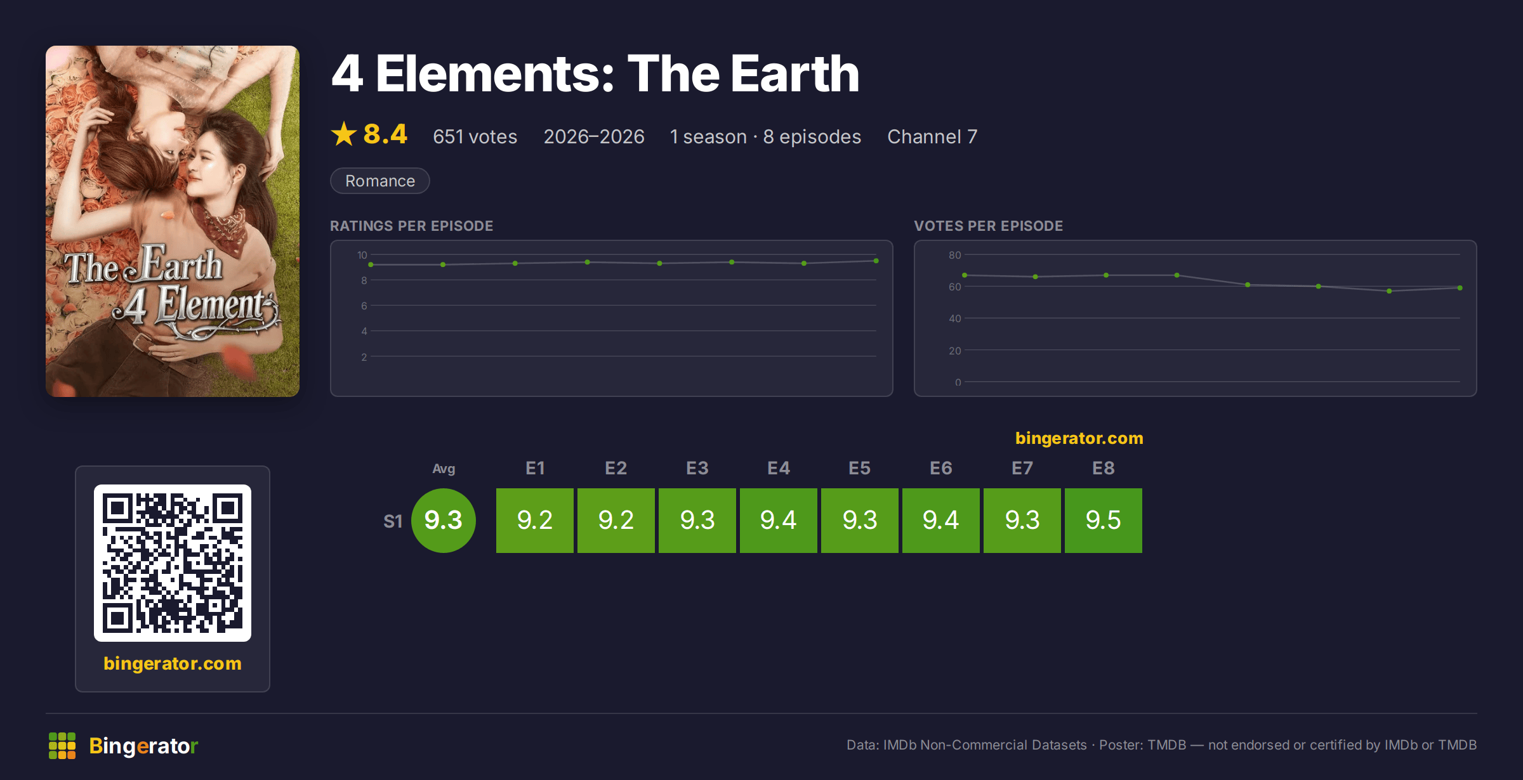The height and width of the screenshot is (780, 1523).
Task: Open bingerator.com link under QR code
Action: pyautogui.click(x=173, y=663)
